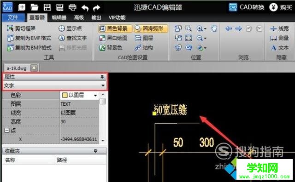Open the 色彩 color dropdown
This screenshot has width=295, height=182.
(95, 96)
